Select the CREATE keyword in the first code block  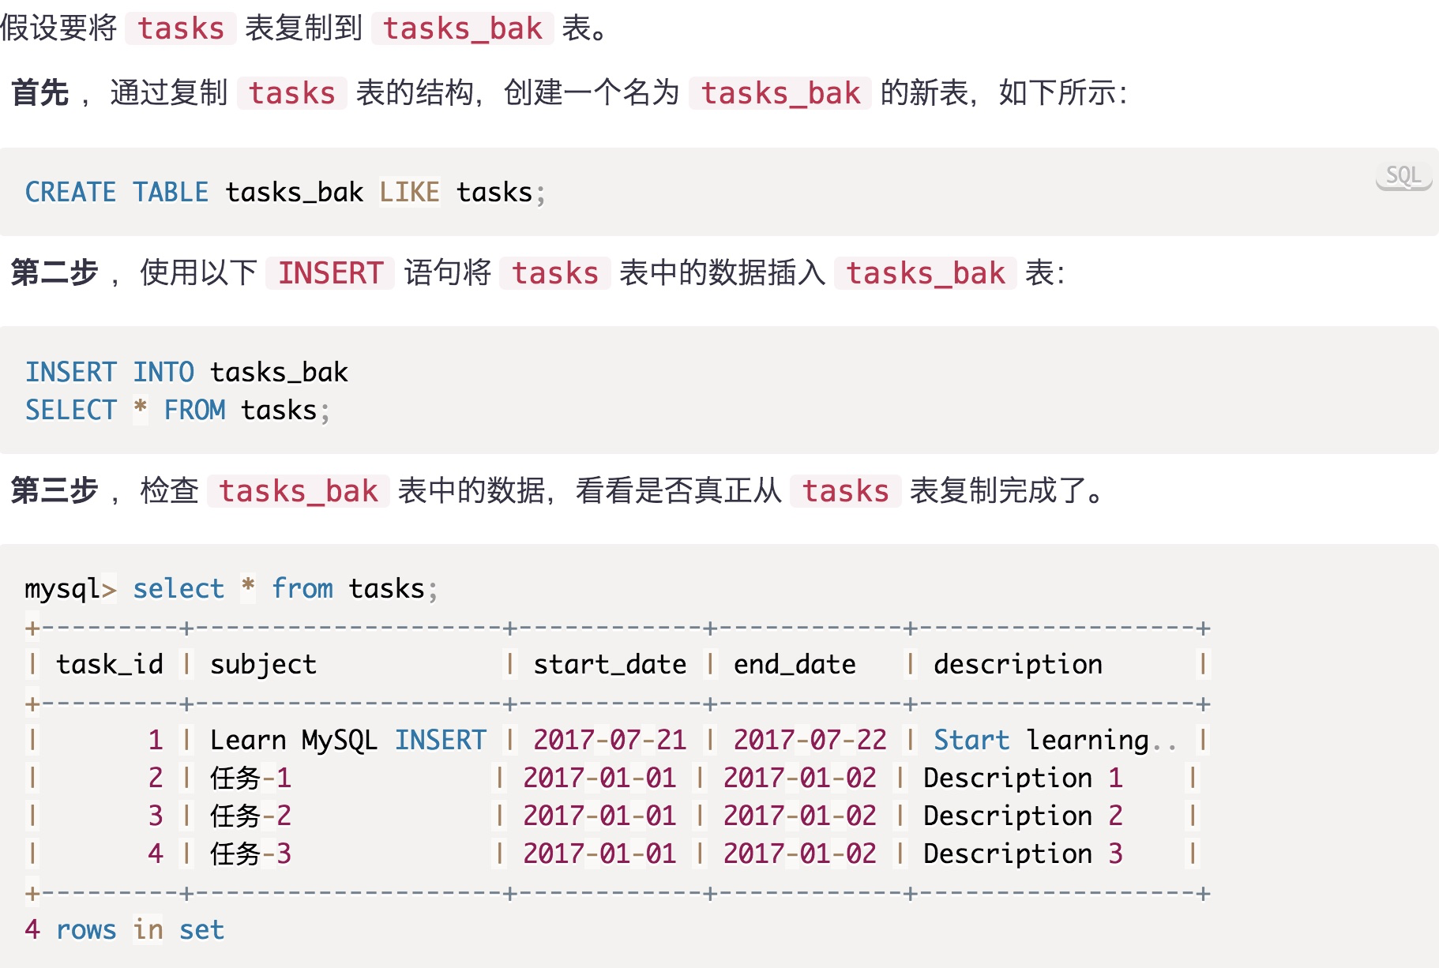pyautogui.click(x=70, y=192)
